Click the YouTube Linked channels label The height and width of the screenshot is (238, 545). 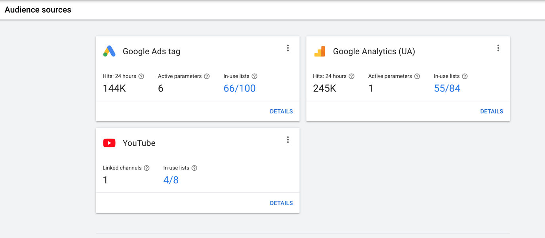point(122,168)
